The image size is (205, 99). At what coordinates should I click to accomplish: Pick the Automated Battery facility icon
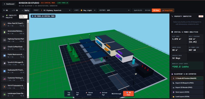pyautogui.click(x=5, y=32)
